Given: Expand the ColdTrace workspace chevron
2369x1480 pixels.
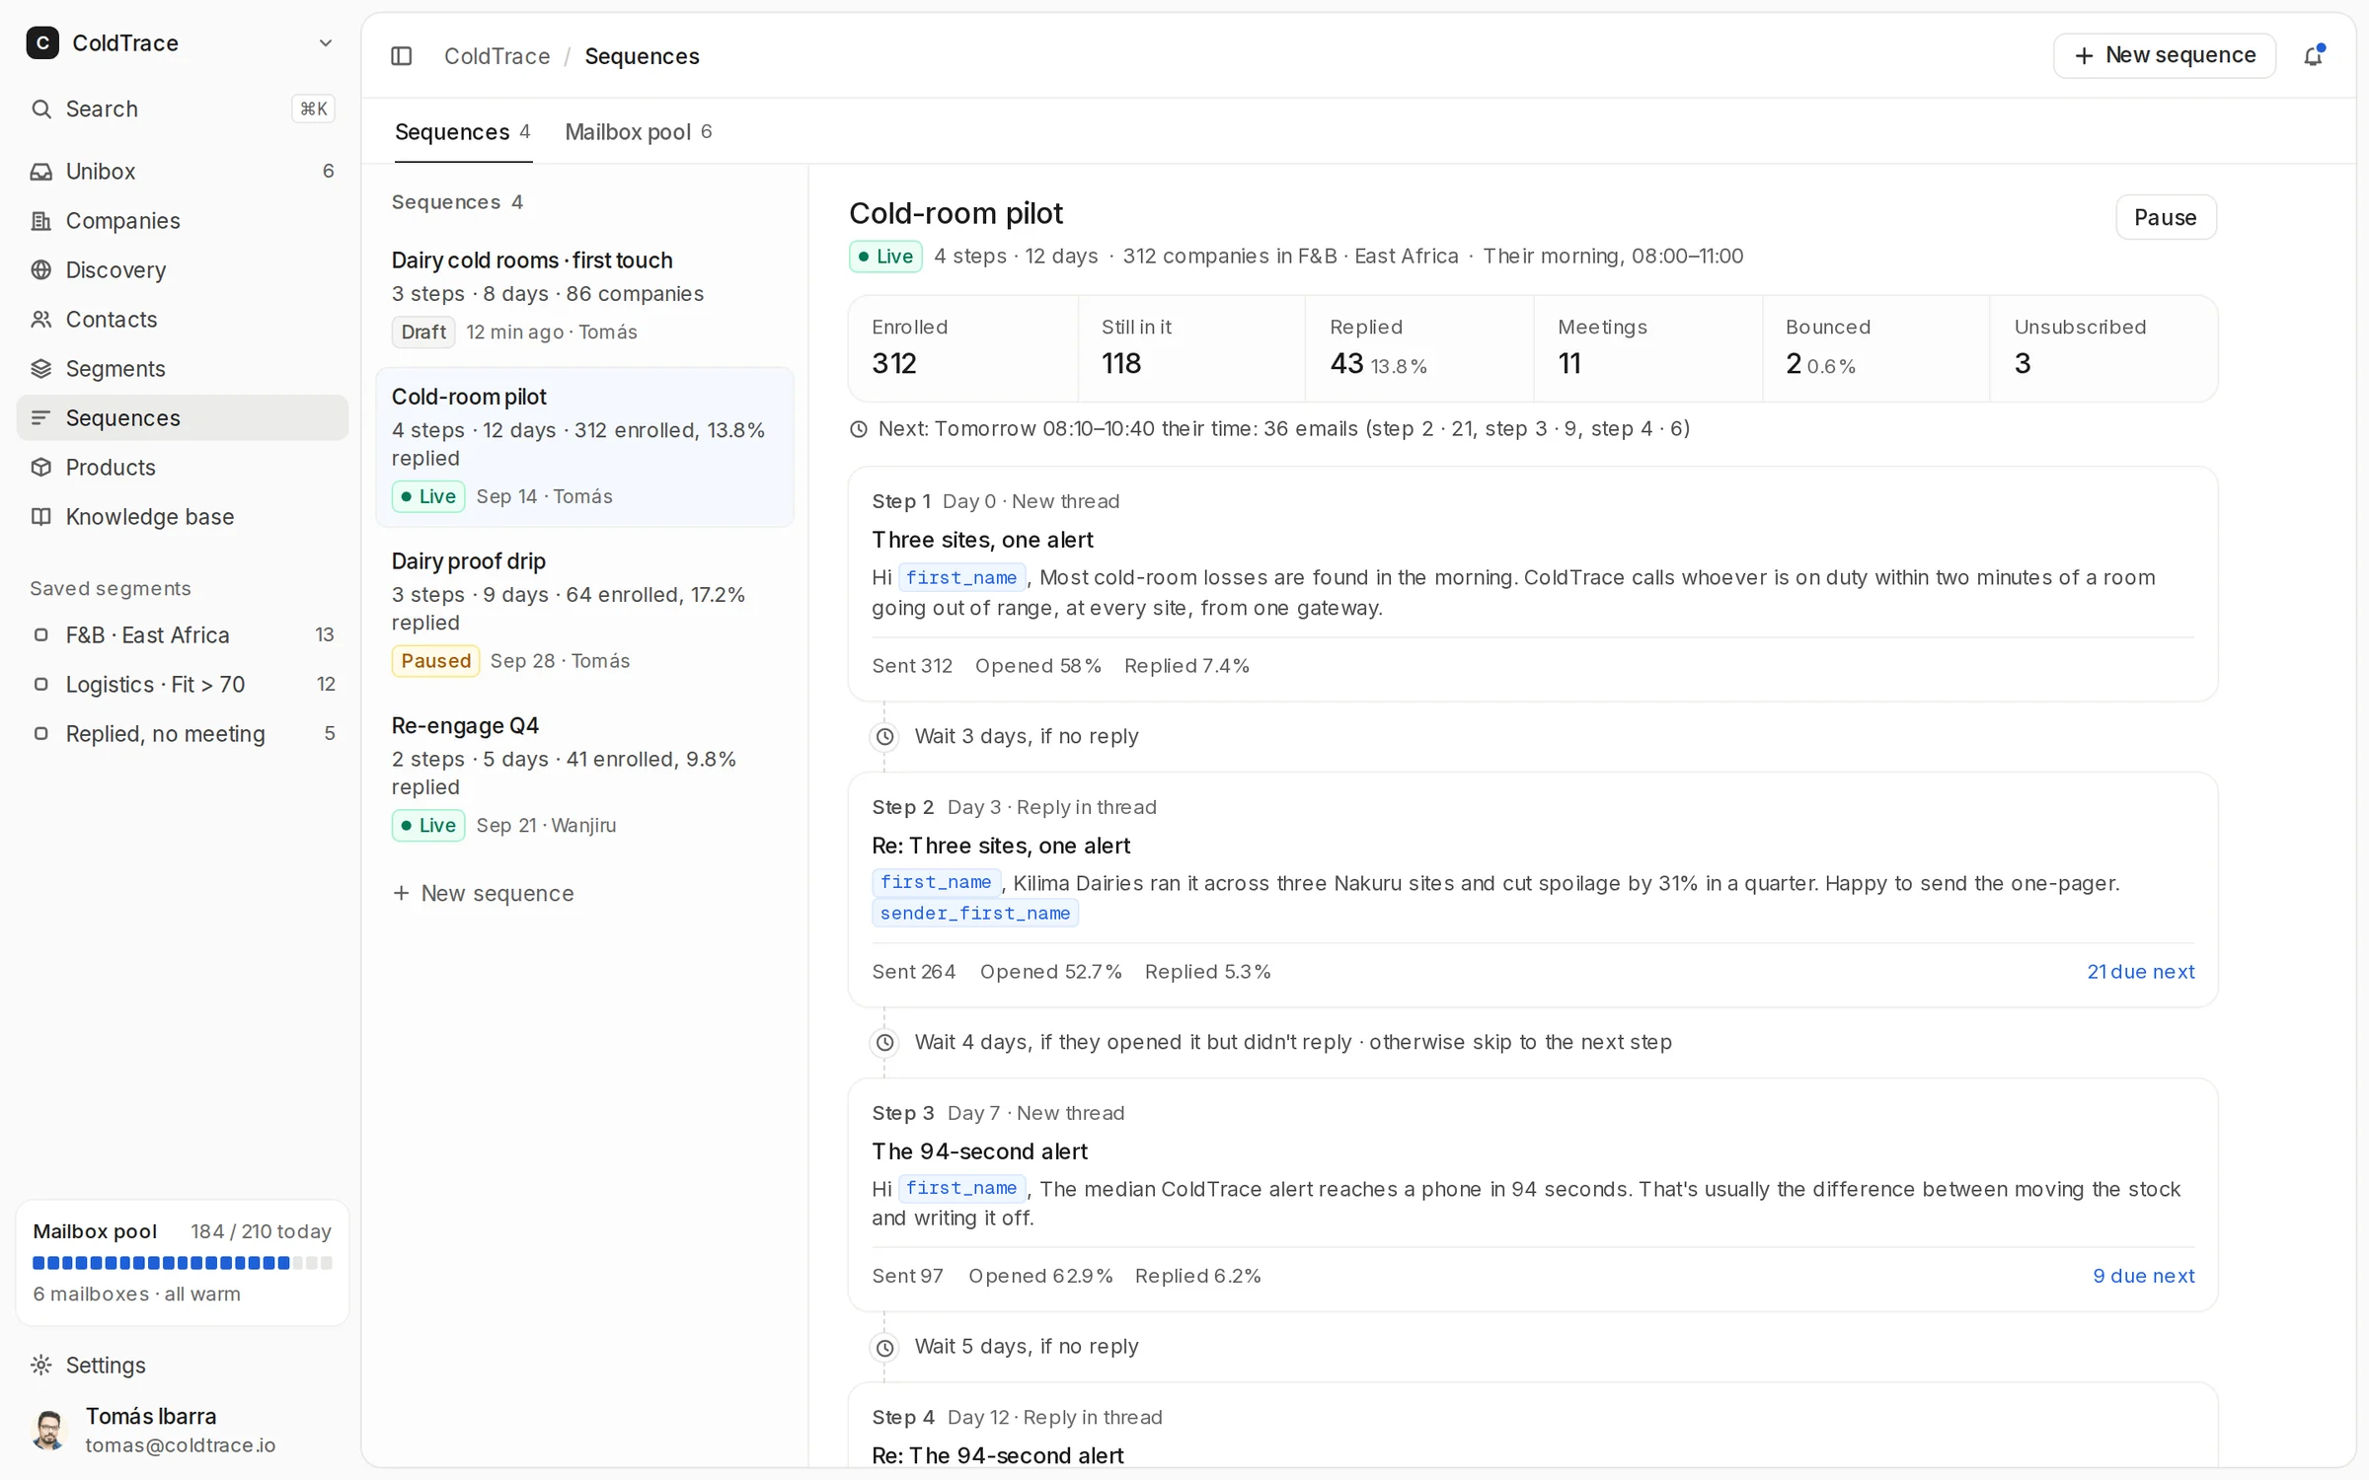Looking at the screenshot, I should 325,43.
